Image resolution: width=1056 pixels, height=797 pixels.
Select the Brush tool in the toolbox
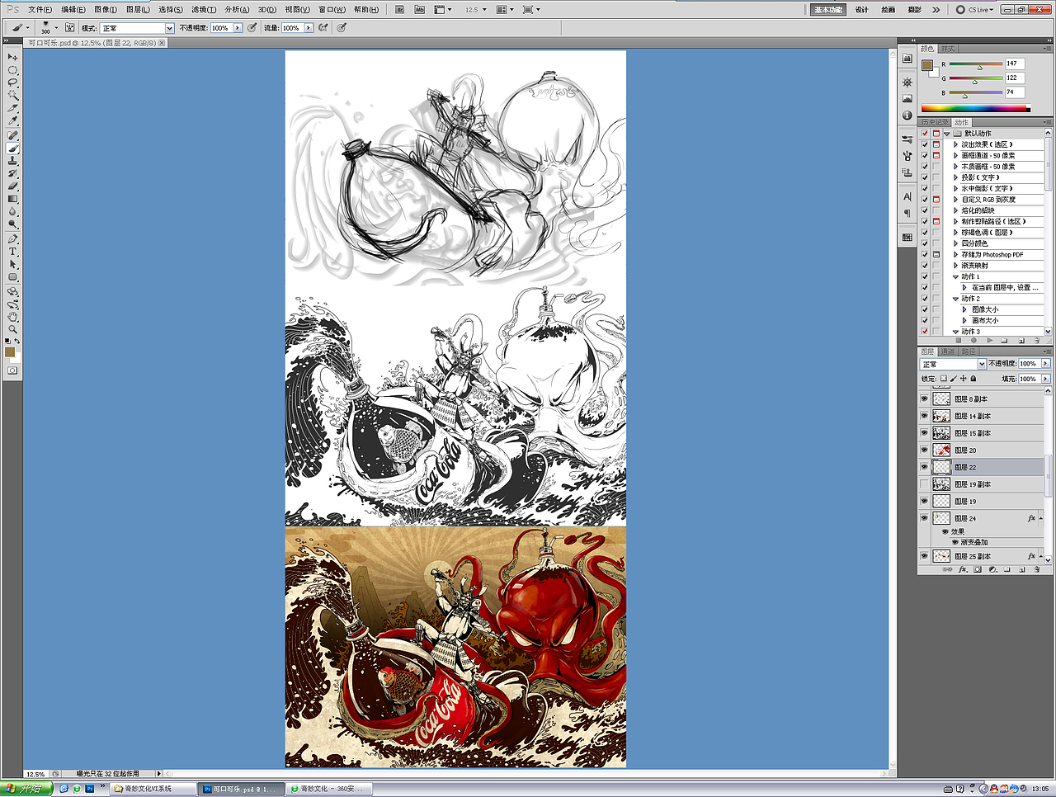pos(12,148)
